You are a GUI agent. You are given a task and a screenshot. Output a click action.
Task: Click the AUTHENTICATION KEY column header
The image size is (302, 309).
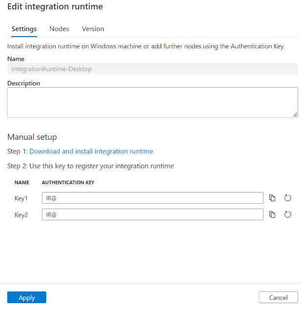[68, 183]
